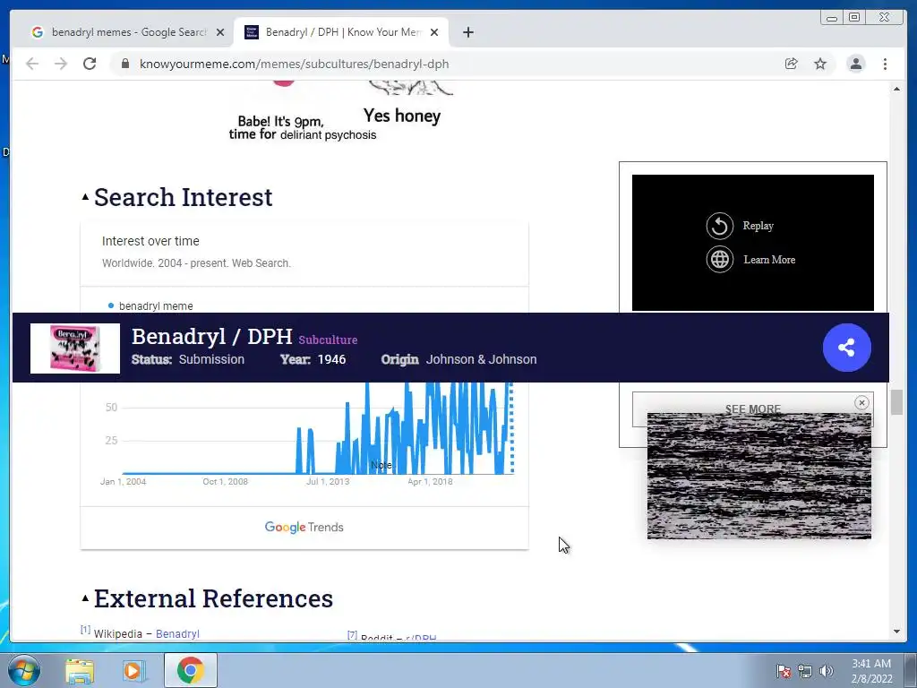Screen dimensions: 917x688
Task: Reload the Know Your Meme page
Action: point(90,64)
